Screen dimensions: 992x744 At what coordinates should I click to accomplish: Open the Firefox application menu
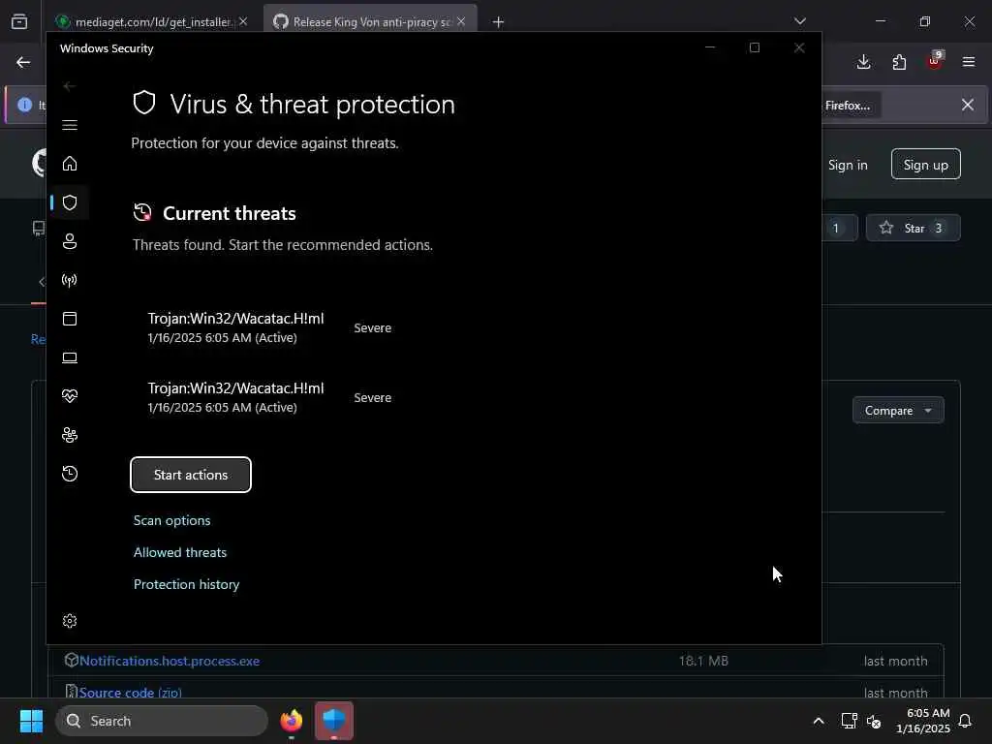(969, 62)
